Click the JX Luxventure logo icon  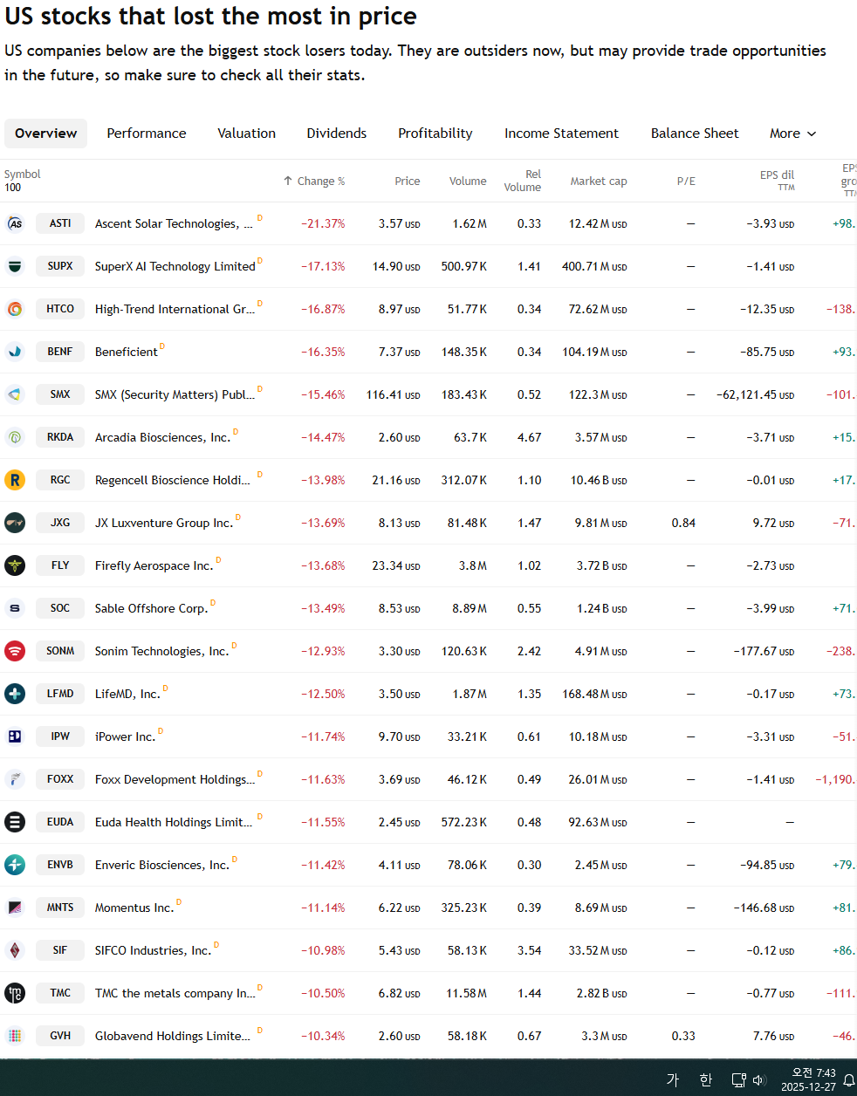pos(15,523)
